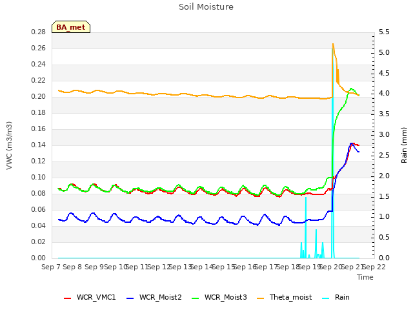
Task: Toggle Theta_moist series in legend
Action: tap(284, 297)
